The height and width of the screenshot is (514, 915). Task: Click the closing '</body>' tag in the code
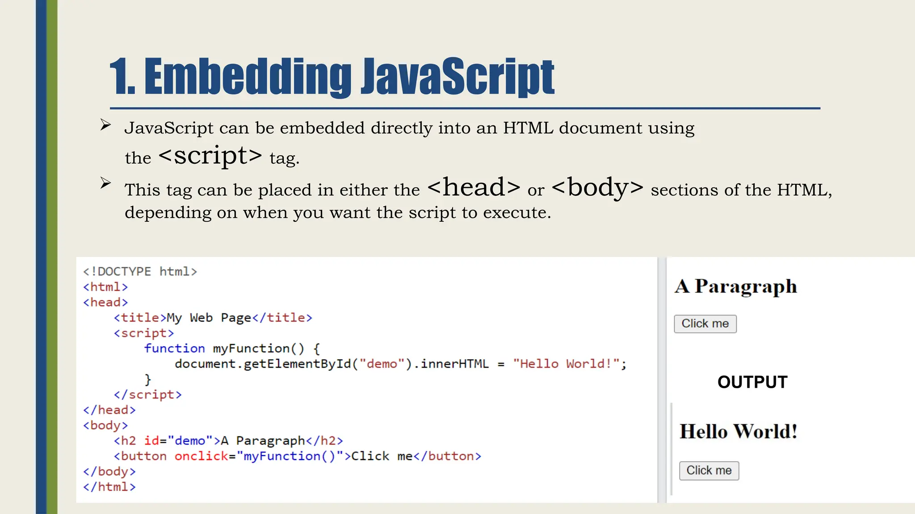109,472
